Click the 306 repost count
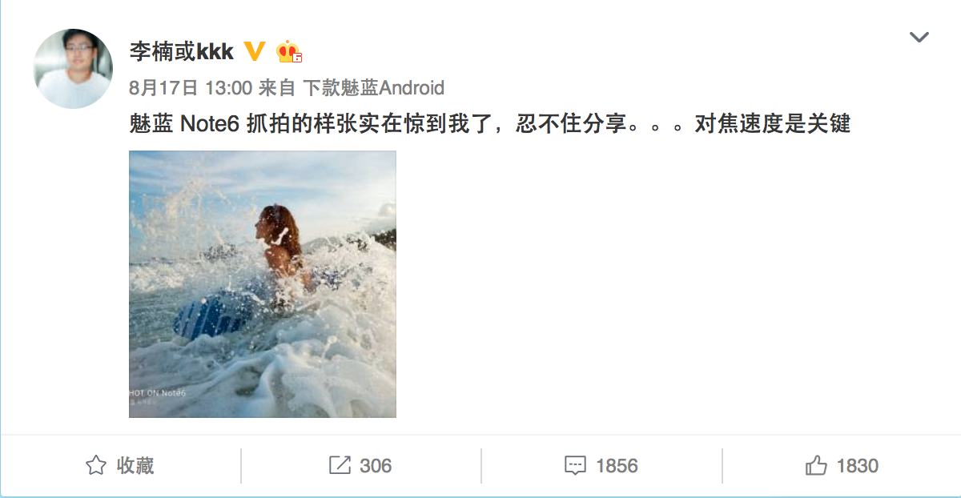 [x=376, y=465]
